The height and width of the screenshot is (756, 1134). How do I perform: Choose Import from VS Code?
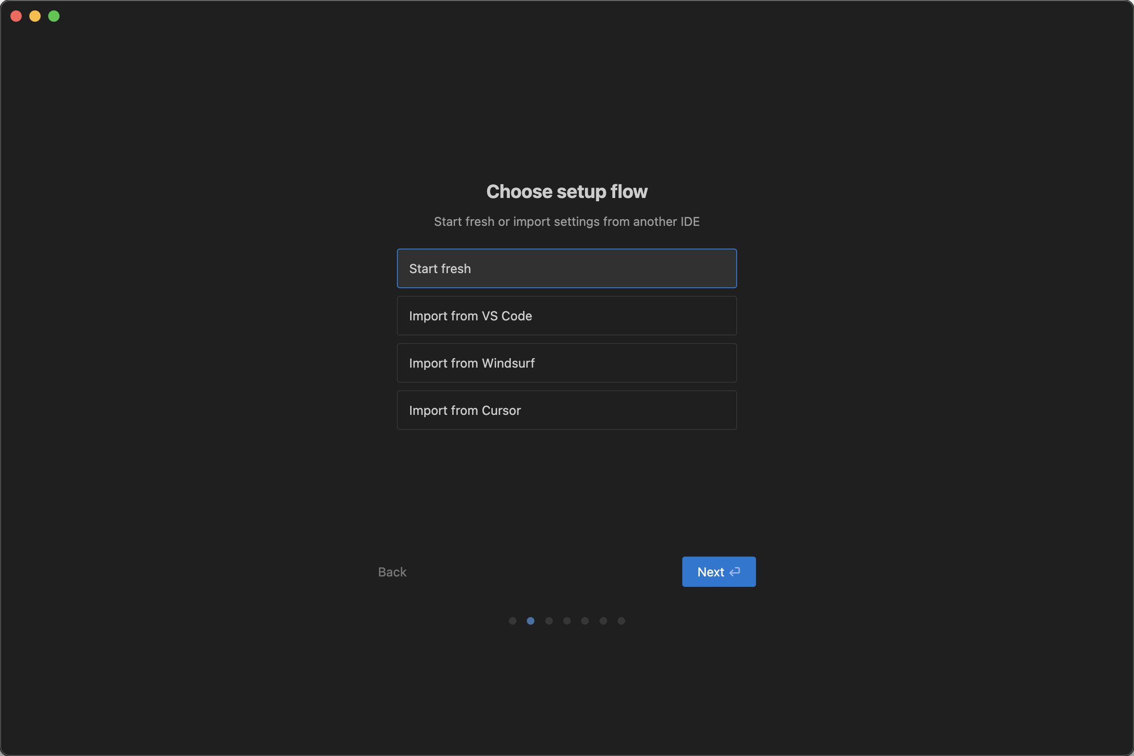[x=567, y=316]
